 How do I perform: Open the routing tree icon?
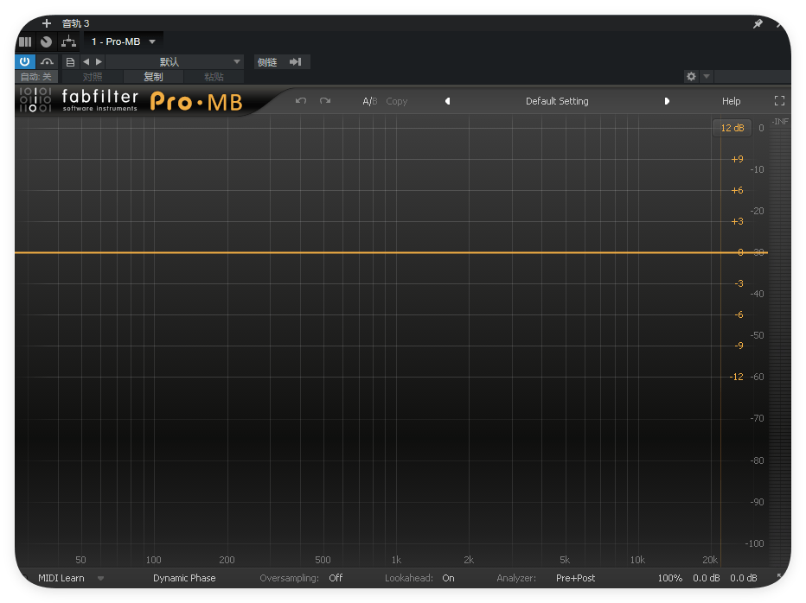pyautogui.click(x=68, y=41)
